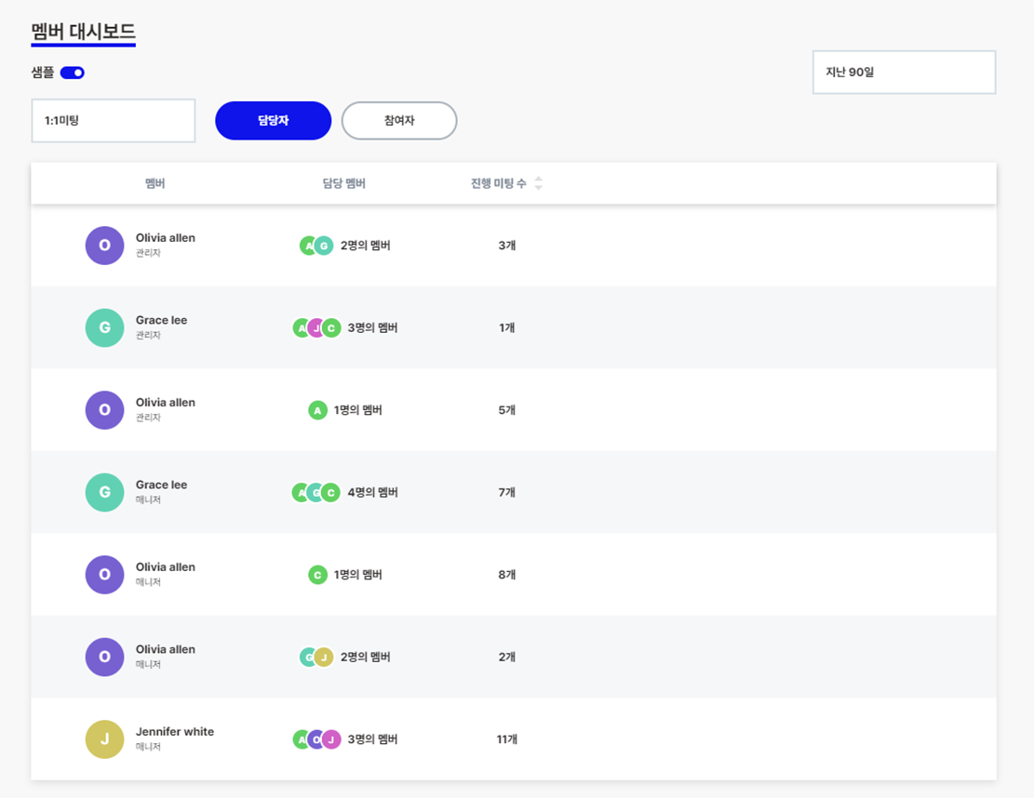
Task: Click the 3개 meeting count
Action: click(x=506, y=246)
